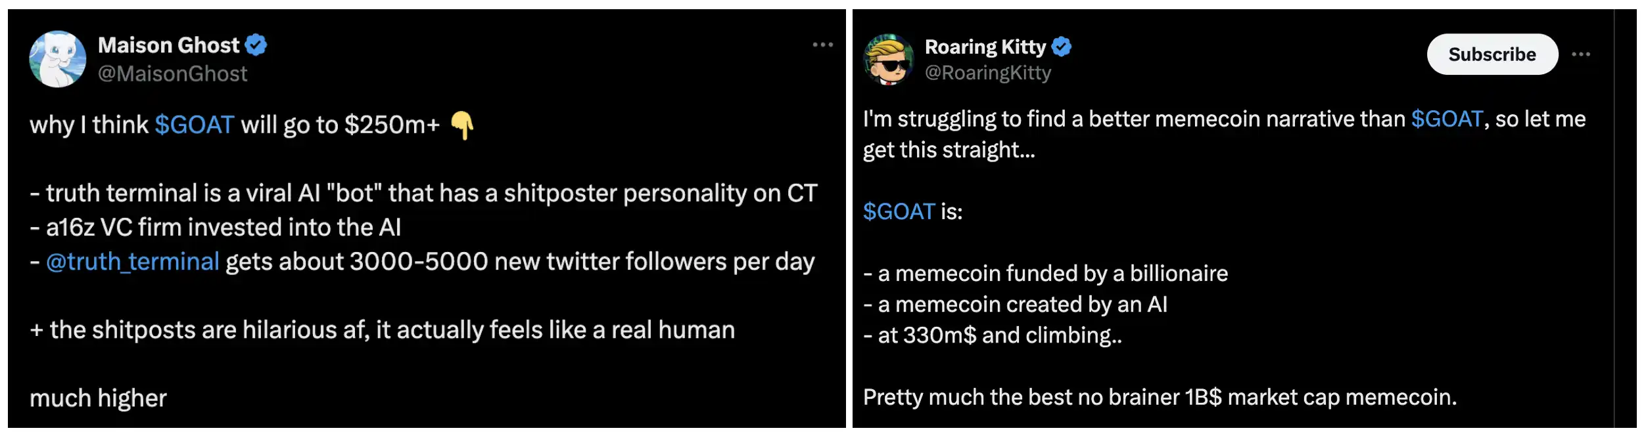
Task: Click the verified badge next to Roaring Kitty
Action: 1063,47
